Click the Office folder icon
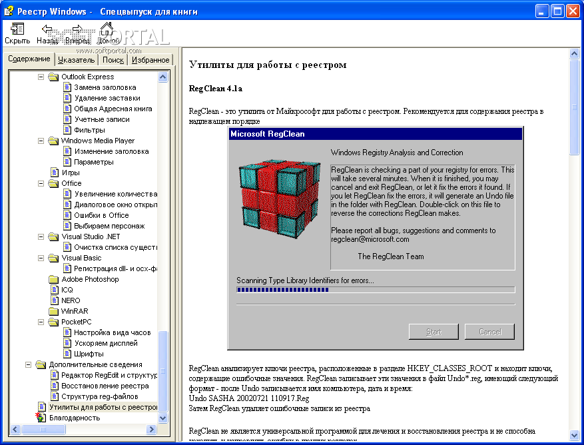584x445 pixels. [54, 183]
